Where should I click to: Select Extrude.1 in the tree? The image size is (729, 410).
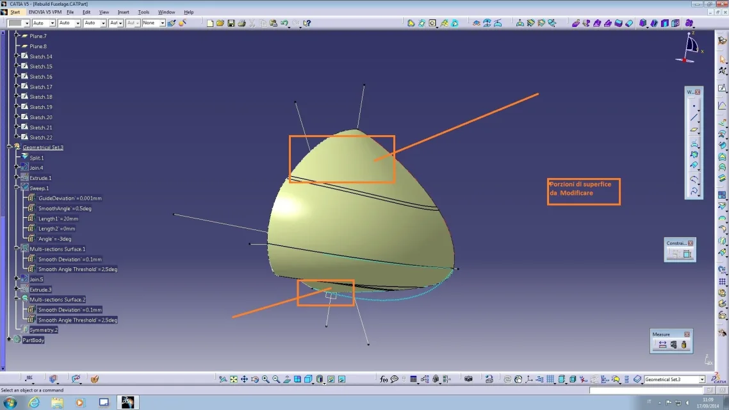[x=40, y=178]
